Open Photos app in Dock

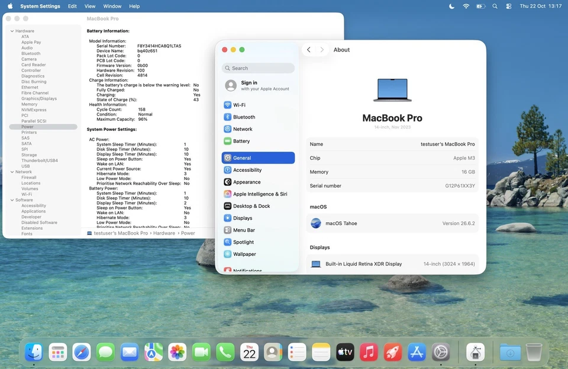point(177,352)
